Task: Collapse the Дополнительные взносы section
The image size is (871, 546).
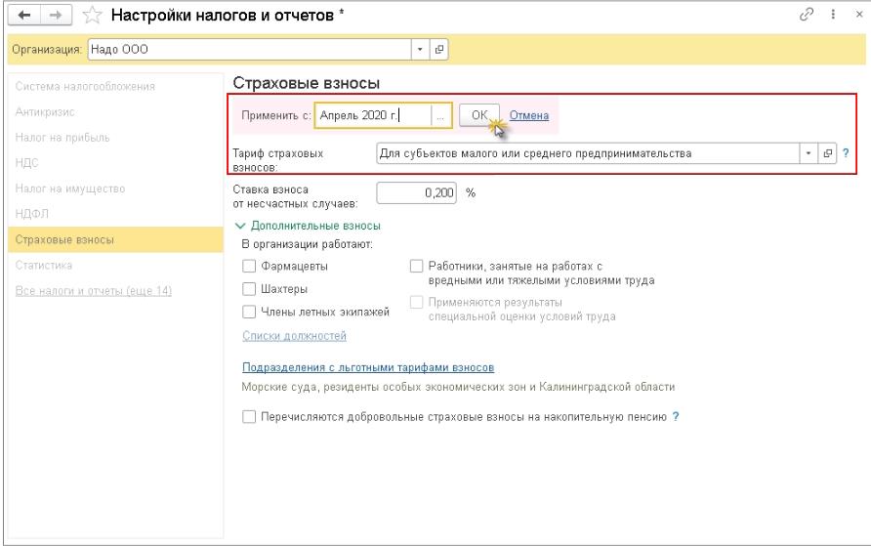Action: pyautogui.click(x=309, y=226)
